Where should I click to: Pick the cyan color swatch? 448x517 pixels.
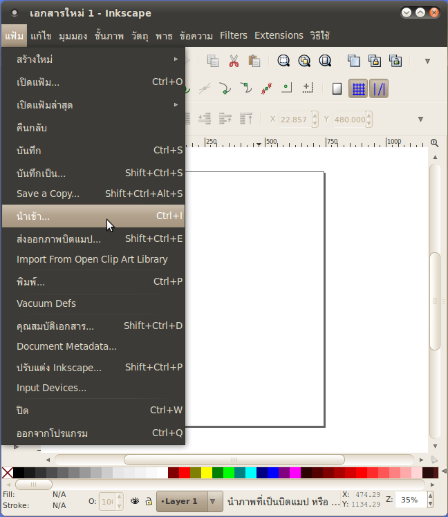[251, 473]
